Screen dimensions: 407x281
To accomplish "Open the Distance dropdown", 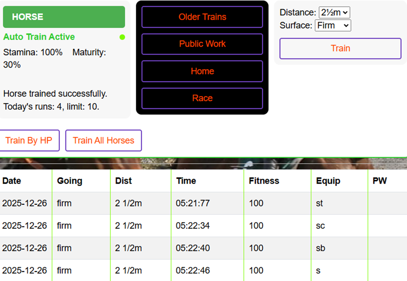I will point(334,13).
